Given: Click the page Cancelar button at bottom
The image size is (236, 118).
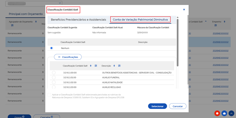Looking at the screenshot, I should (x=46, y=116).
